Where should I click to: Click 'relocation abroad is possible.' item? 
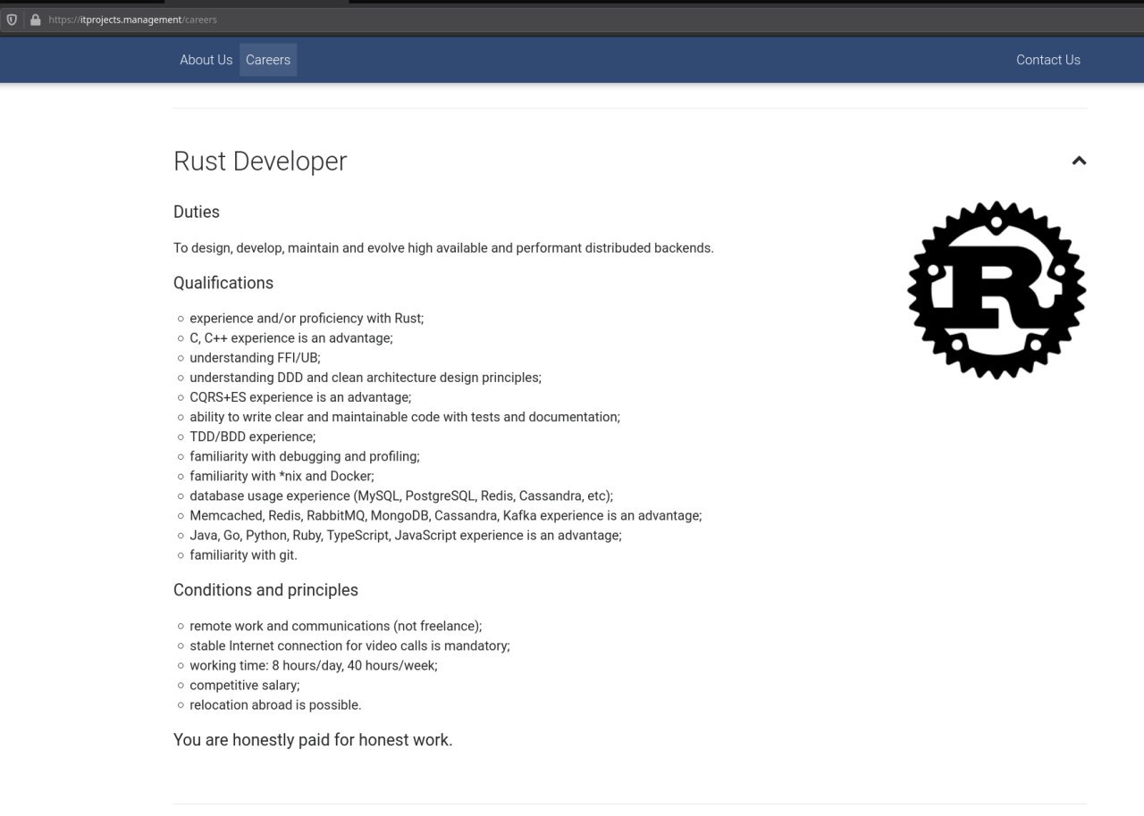(275, 704)
